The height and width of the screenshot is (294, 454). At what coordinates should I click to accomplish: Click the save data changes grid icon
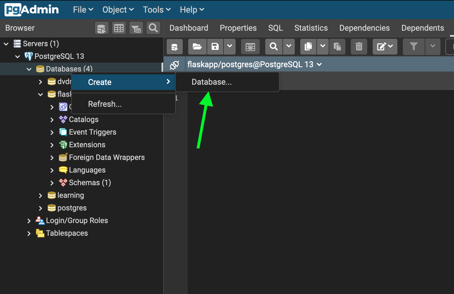(250, 47)
